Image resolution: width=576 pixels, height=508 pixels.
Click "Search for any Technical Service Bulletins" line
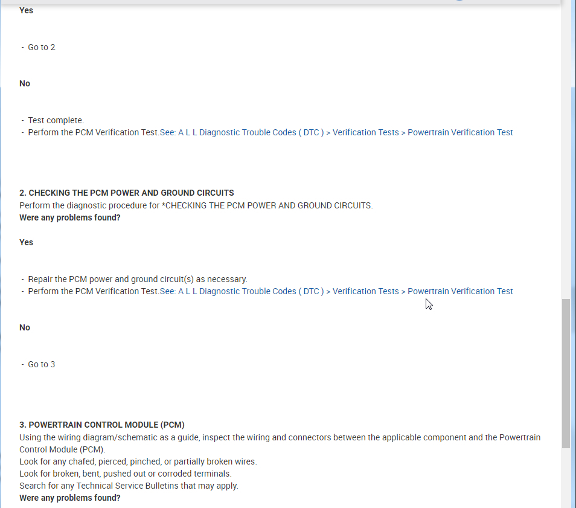(129, 486)
